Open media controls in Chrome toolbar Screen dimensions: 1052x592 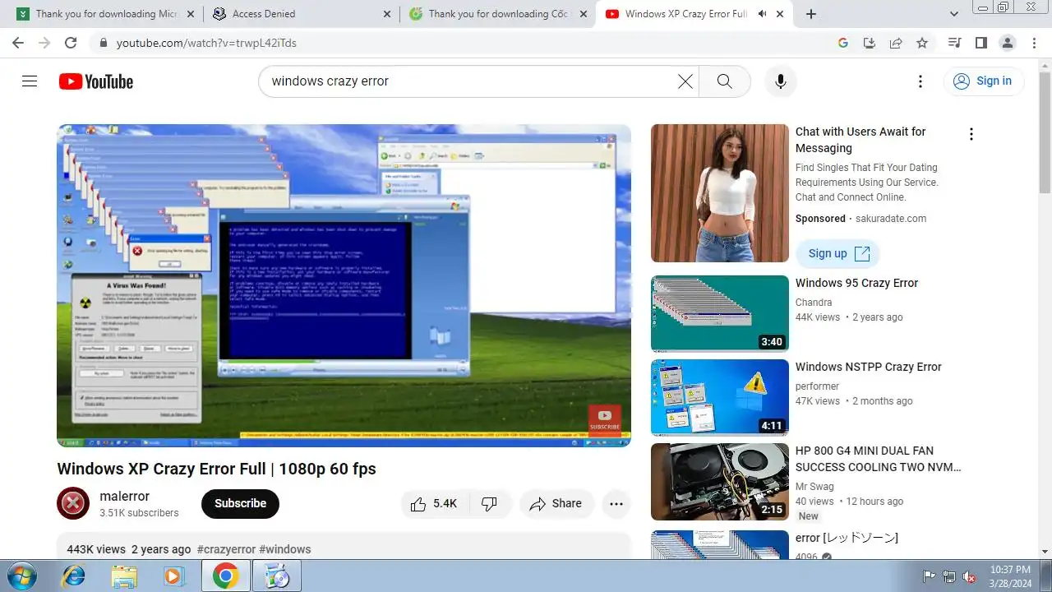[954, 43]
